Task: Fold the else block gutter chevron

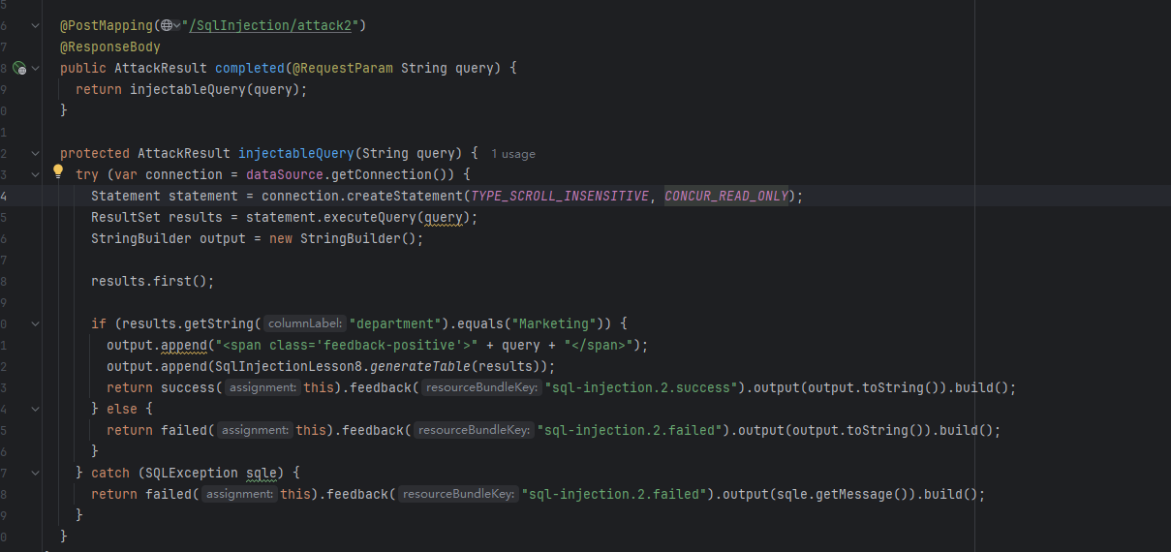Action: pyautogui.click(x=36, y=409)
